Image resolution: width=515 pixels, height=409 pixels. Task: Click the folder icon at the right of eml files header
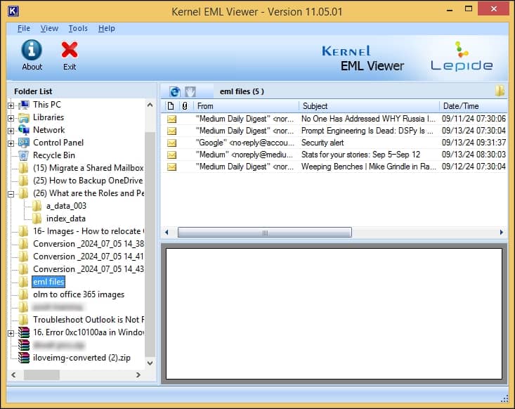point(500,91)
